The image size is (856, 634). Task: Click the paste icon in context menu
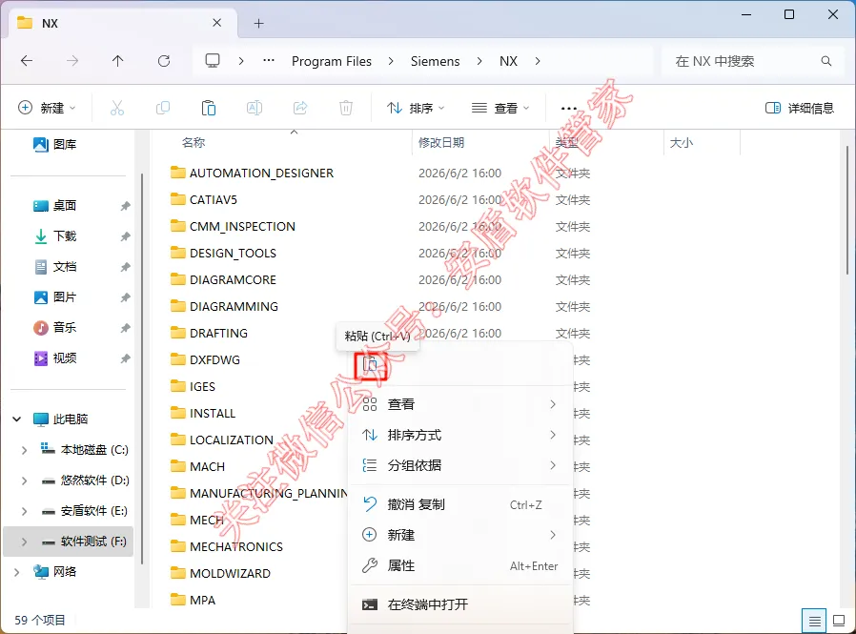(x=371, y=365)
